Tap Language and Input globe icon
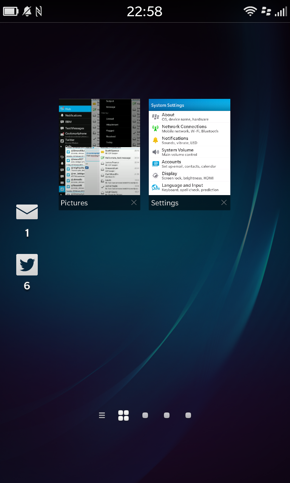Viewport: 290px width, 483px height. pos(155,188)
